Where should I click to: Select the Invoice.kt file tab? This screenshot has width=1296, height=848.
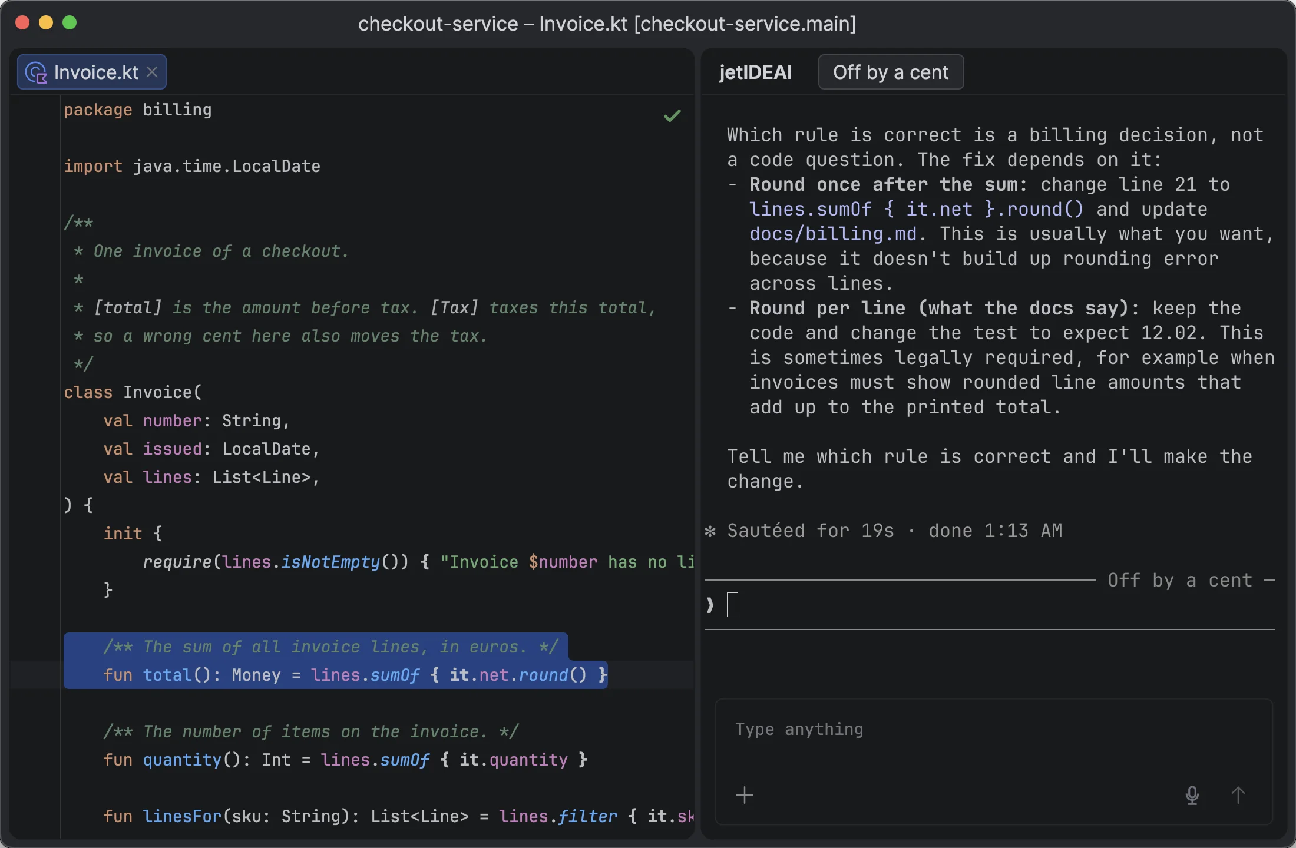pos(92,72)
